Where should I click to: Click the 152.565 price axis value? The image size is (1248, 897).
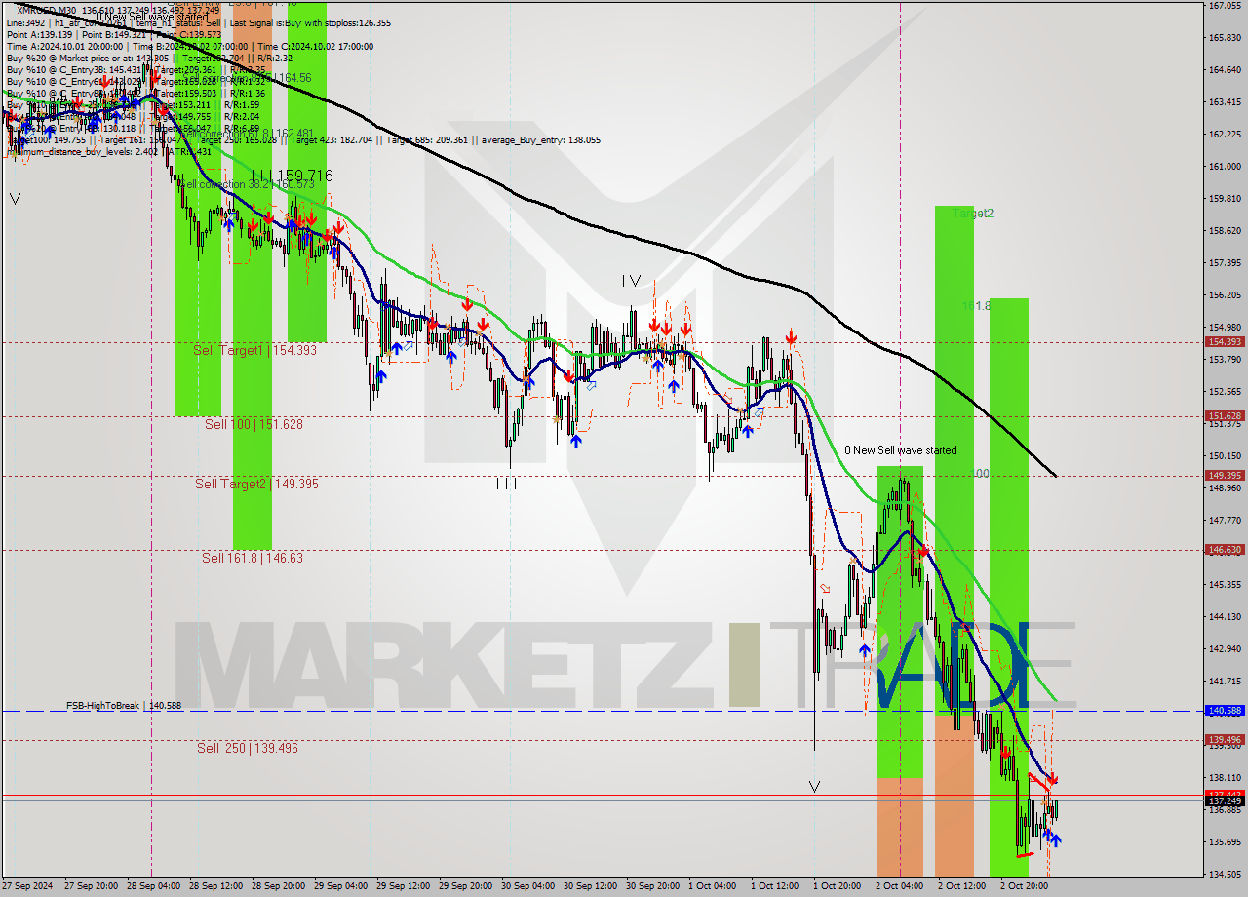point(1225,392)
